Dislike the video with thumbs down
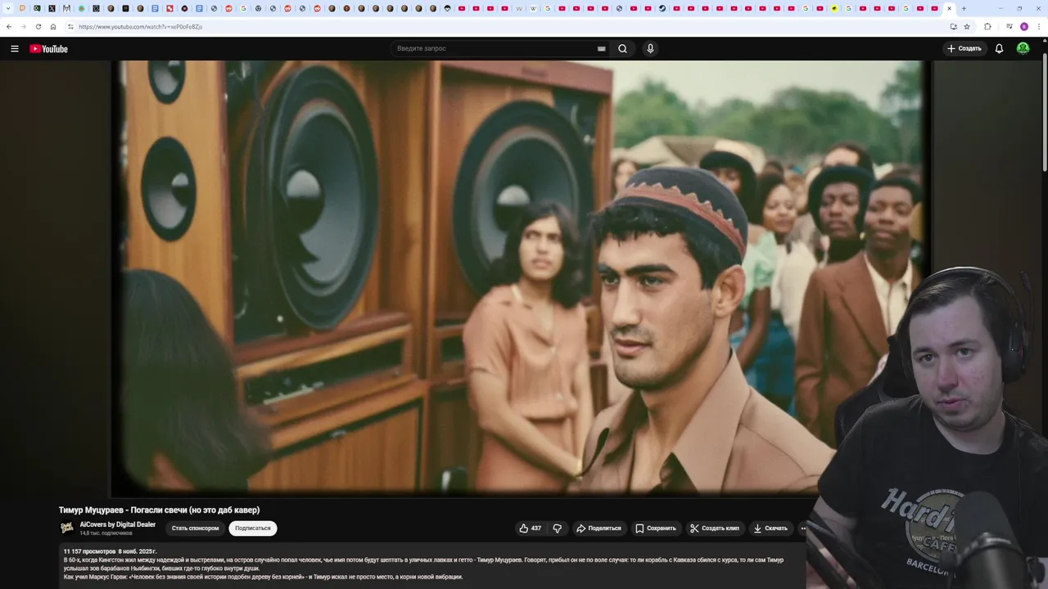The image size is (1048, 589). click(x=558, y=528)
